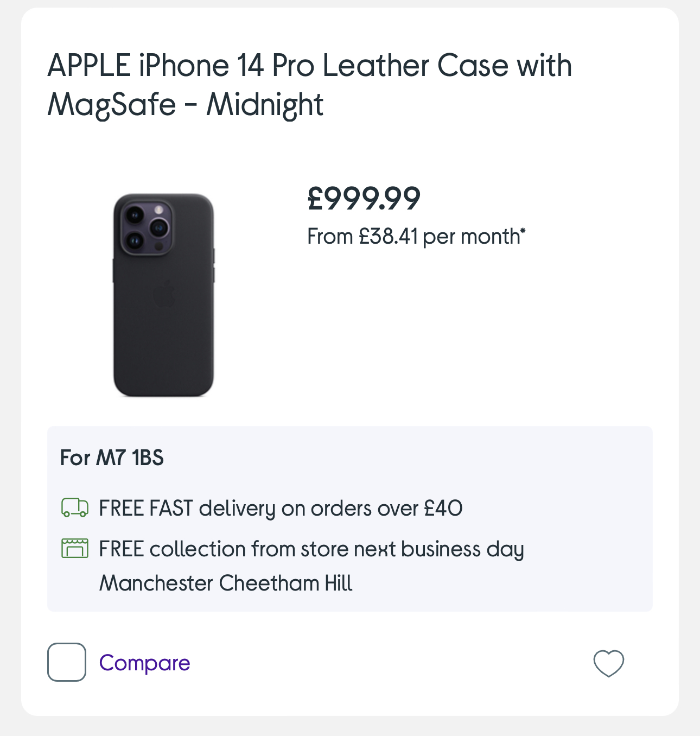Open the Midnight leather case product image

163,295
